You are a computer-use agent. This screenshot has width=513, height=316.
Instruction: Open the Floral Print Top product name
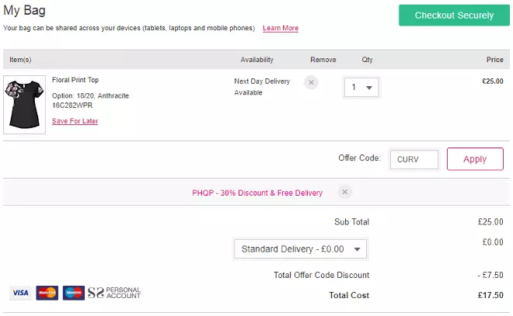point(75,80)
